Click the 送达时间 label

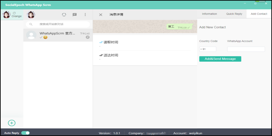click(111, 55)
